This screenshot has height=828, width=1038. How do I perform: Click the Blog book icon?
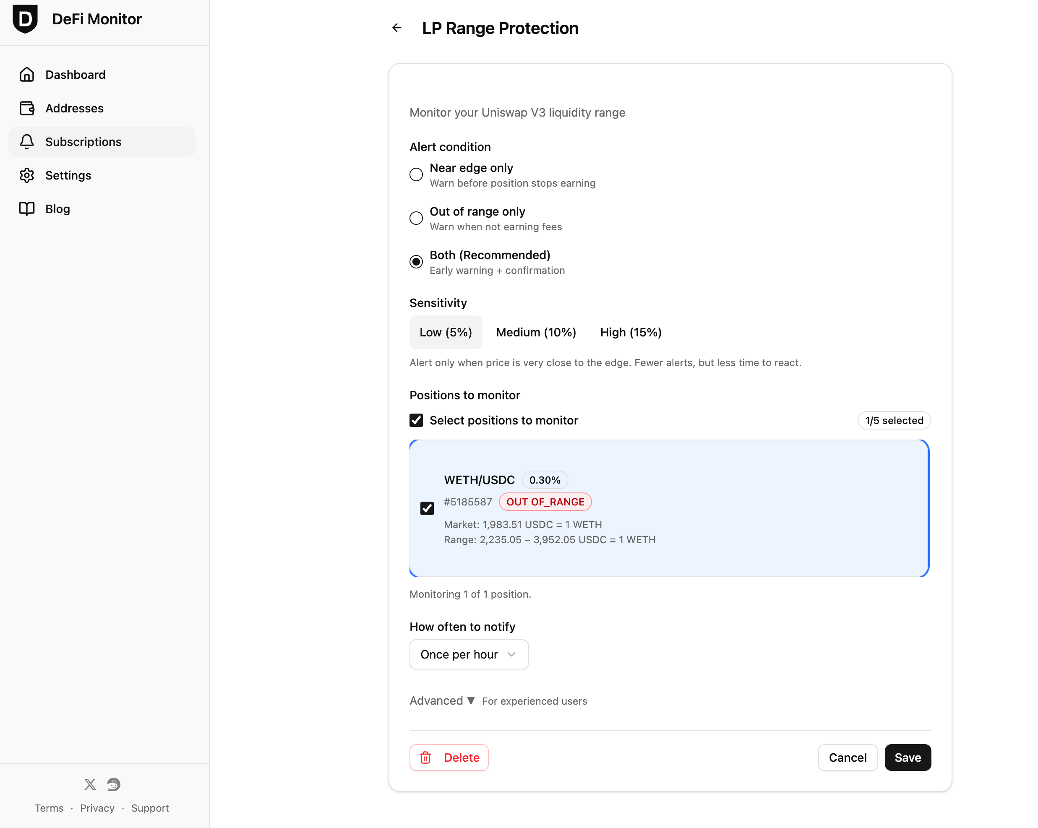click(27, 208)
